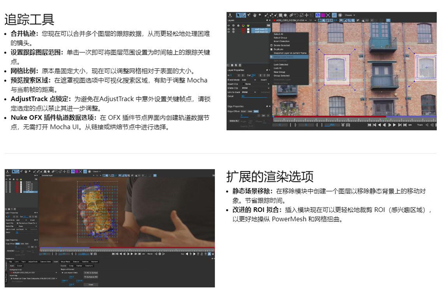Open the Output sub-tab in PowerMesh Mocha

click(20, 266)
